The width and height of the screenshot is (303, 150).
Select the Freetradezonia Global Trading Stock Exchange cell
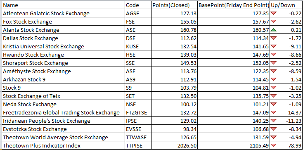[x=64, y=112]
